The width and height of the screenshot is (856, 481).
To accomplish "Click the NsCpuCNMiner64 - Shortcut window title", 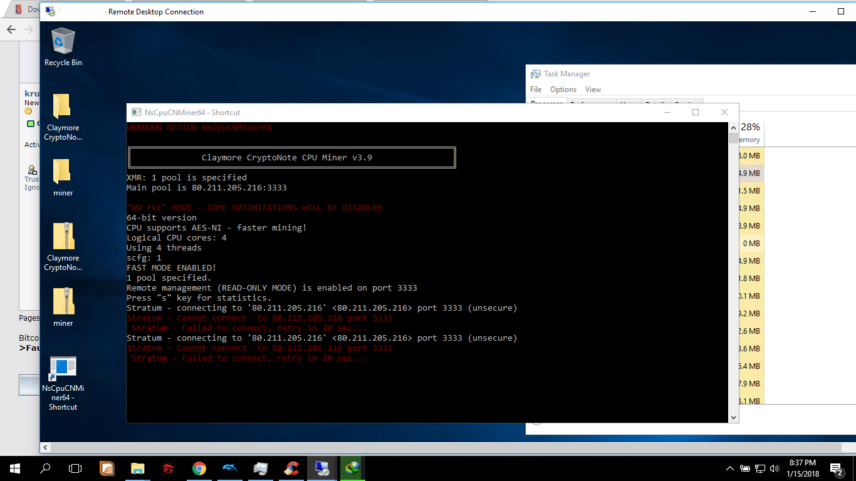I will point(192,113).
